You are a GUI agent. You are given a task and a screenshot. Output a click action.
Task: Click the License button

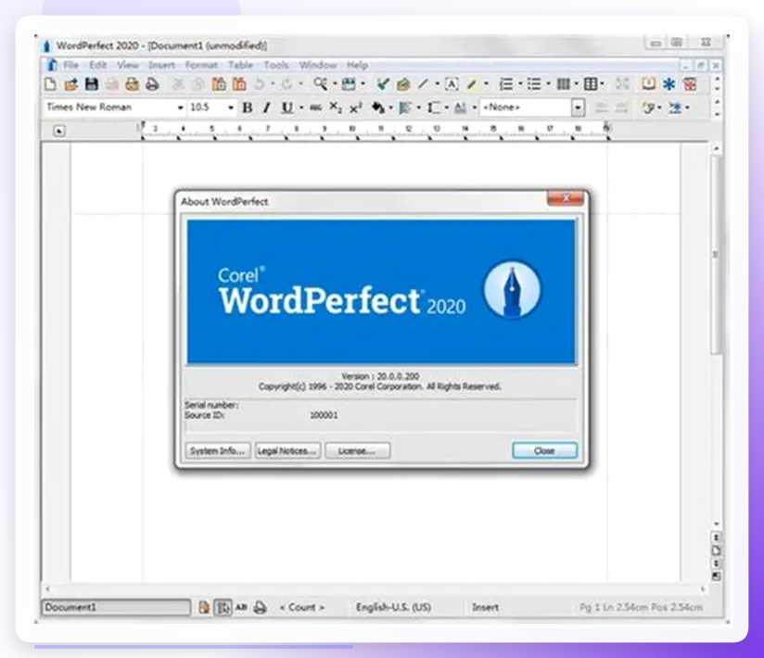(x=357, y=451)
